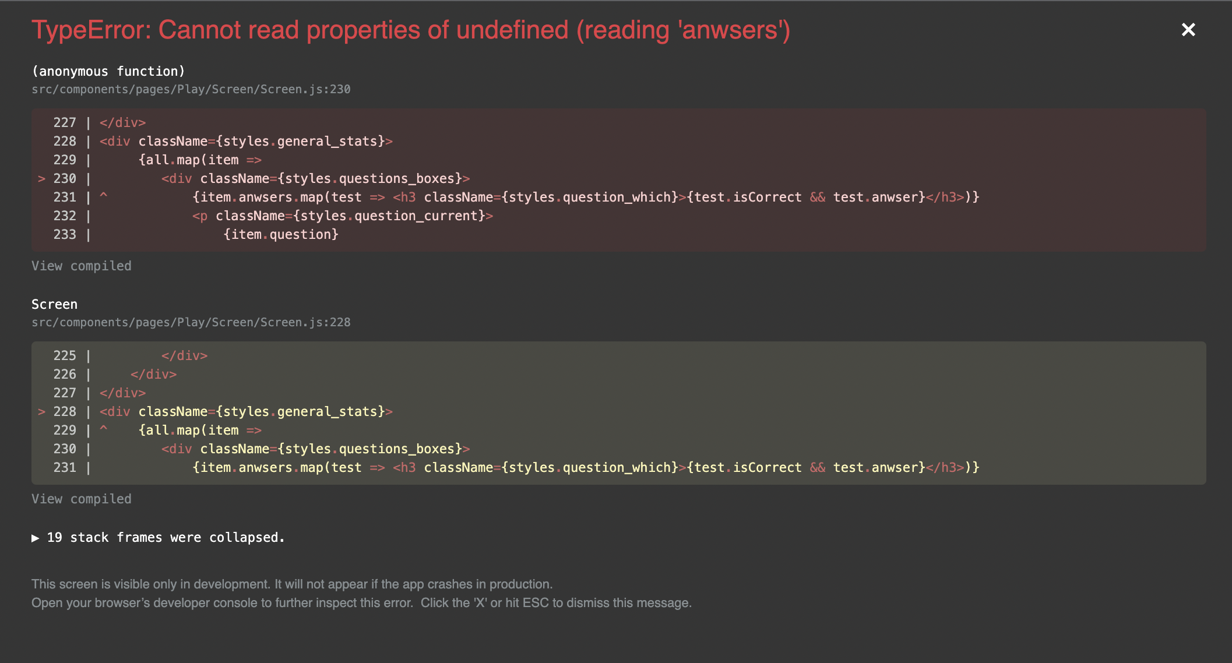
Task: Click the 'visible only in development' notice
Action: coord(292,584)
